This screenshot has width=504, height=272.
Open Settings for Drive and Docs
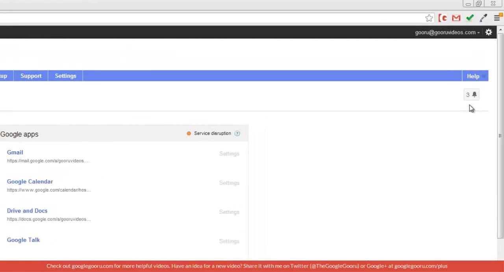tap(229, 212)
